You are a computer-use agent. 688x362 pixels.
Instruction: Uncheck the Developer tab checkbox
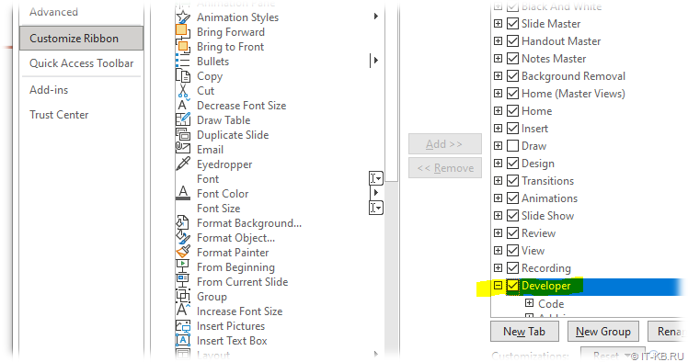click(512, 286)
